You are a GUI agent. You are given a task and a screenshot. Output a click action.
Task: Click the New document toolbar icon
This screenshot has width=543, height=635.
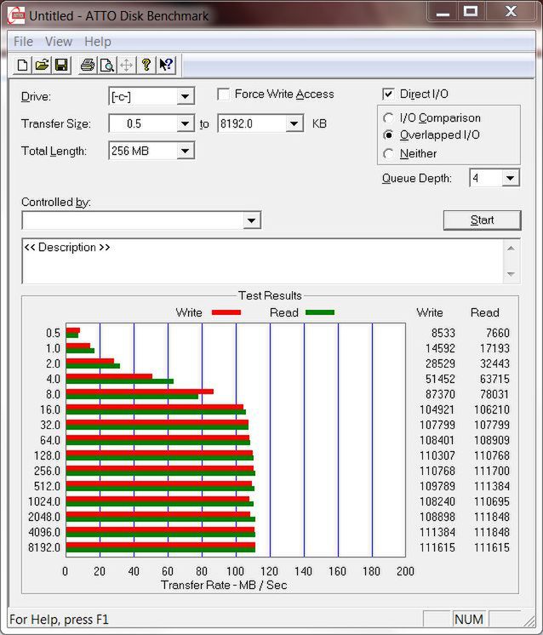coord(23,65)
